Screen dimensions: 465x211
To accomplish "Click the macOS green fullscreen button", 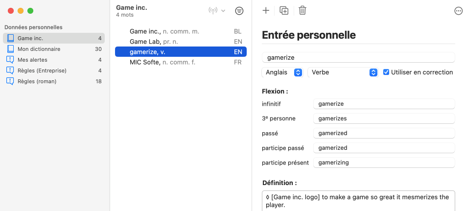I will click(x=30, y=11).
